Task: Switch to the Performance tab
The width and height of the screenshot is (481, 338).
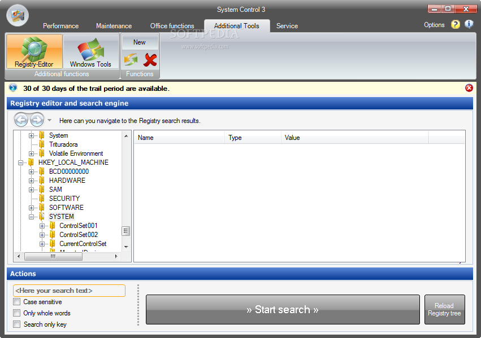Action: pos(60,26)
